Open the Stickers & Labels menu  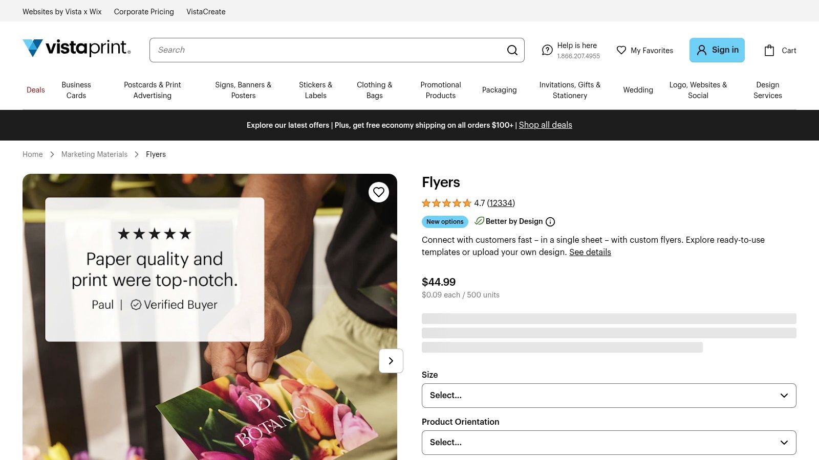coord(316,90)
